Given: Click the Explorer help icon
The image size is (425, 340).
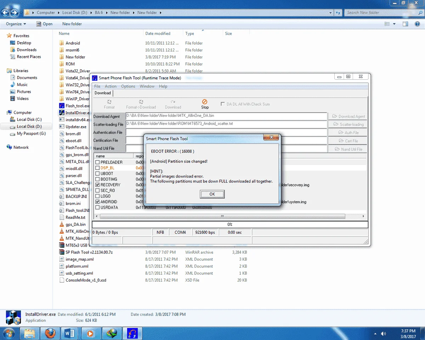Looking at the screenshot, I should 417,24.
